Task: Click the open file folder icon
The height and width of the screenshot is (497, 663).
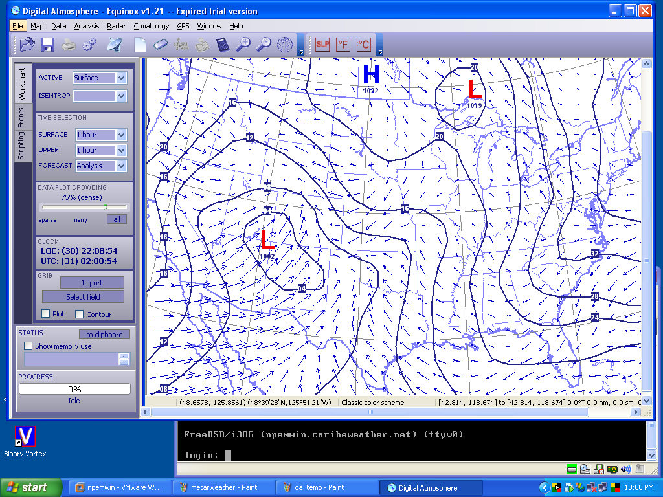Action: [x=27, y=45]
